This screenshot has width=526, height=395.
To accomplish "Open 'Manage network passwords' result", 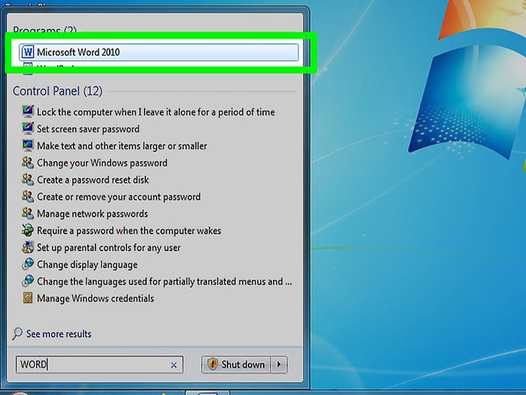I will (x=92, y=214).
